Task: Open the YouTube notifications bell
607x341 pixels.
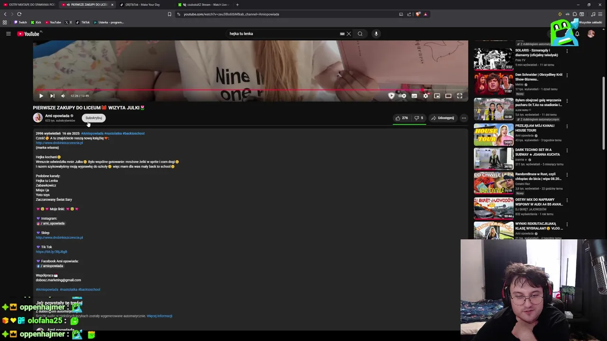Action: (x=577, y=34)
